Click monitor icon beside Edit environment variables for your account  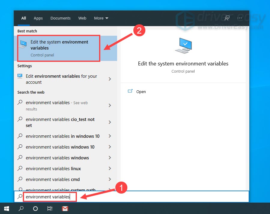(20, 76)
